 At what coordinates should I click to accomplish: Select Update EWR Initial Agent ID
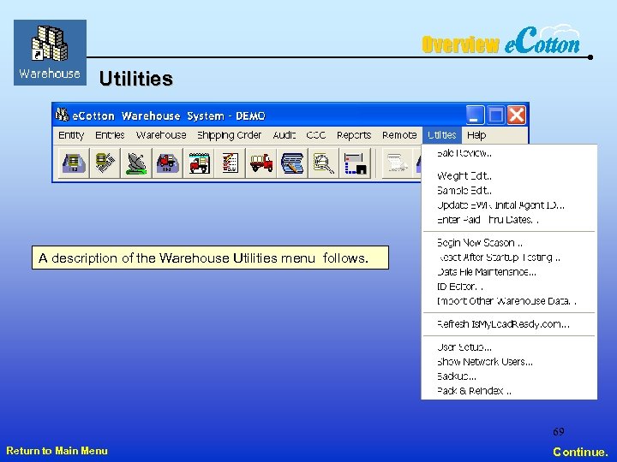[500, 205]
